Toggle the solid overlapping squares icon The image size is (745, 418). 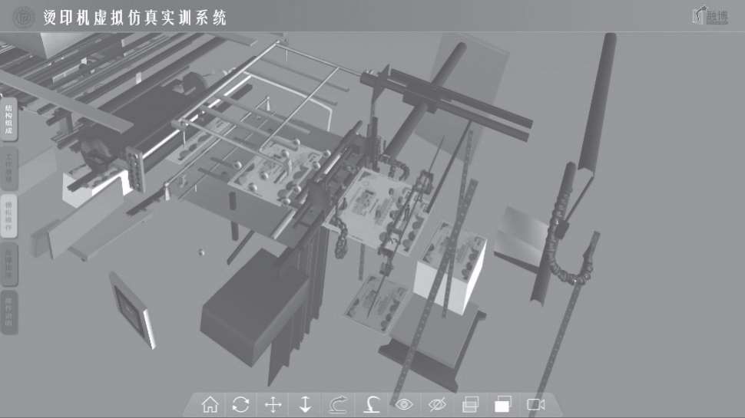pyautogui.click(x=502, y=405)
